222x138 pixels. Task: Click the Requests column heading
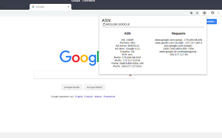click(x=178, y=33)
